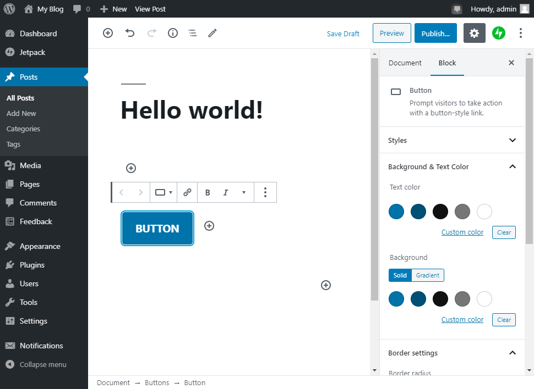Open the Appearance menu in the sidebar
534x389 pixels.
pyautogui.click(x=40, y=246)
